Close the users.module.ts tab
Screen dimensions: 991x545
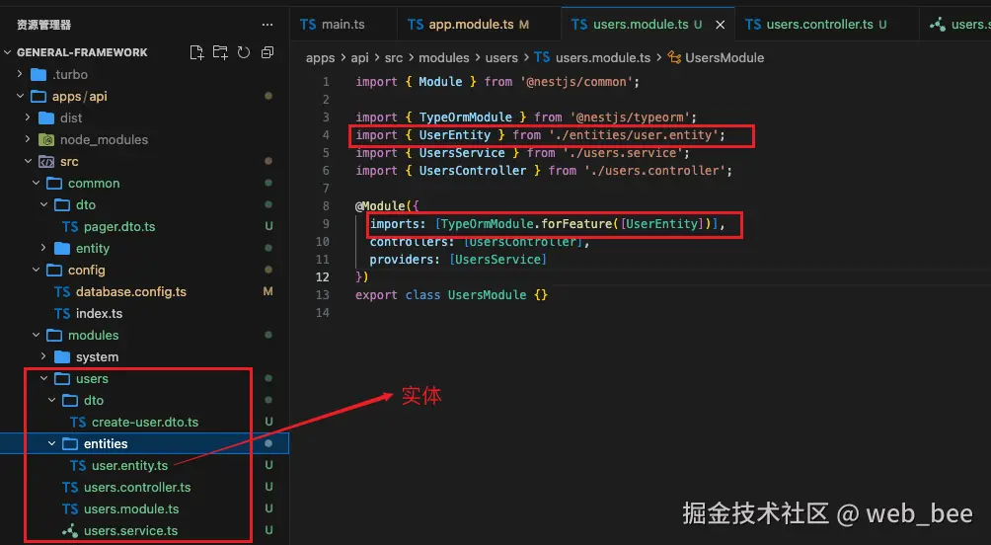click(720, 25)
